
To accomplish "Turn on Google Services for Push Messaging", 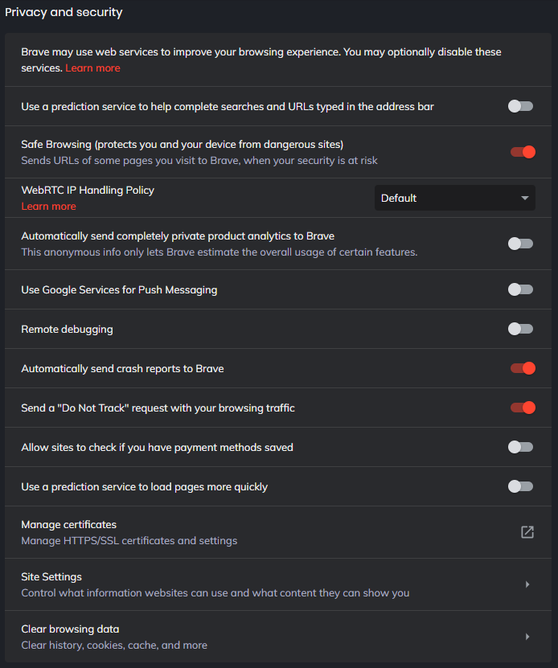I will tap(521, 289).
